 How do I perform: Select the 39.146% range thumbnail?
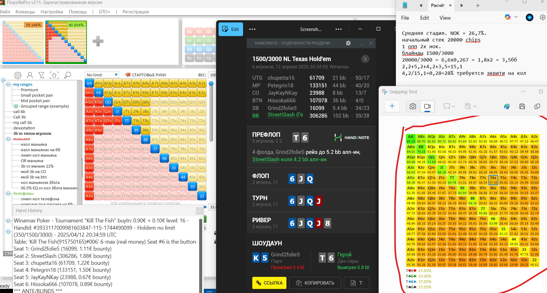click(23, 42)
